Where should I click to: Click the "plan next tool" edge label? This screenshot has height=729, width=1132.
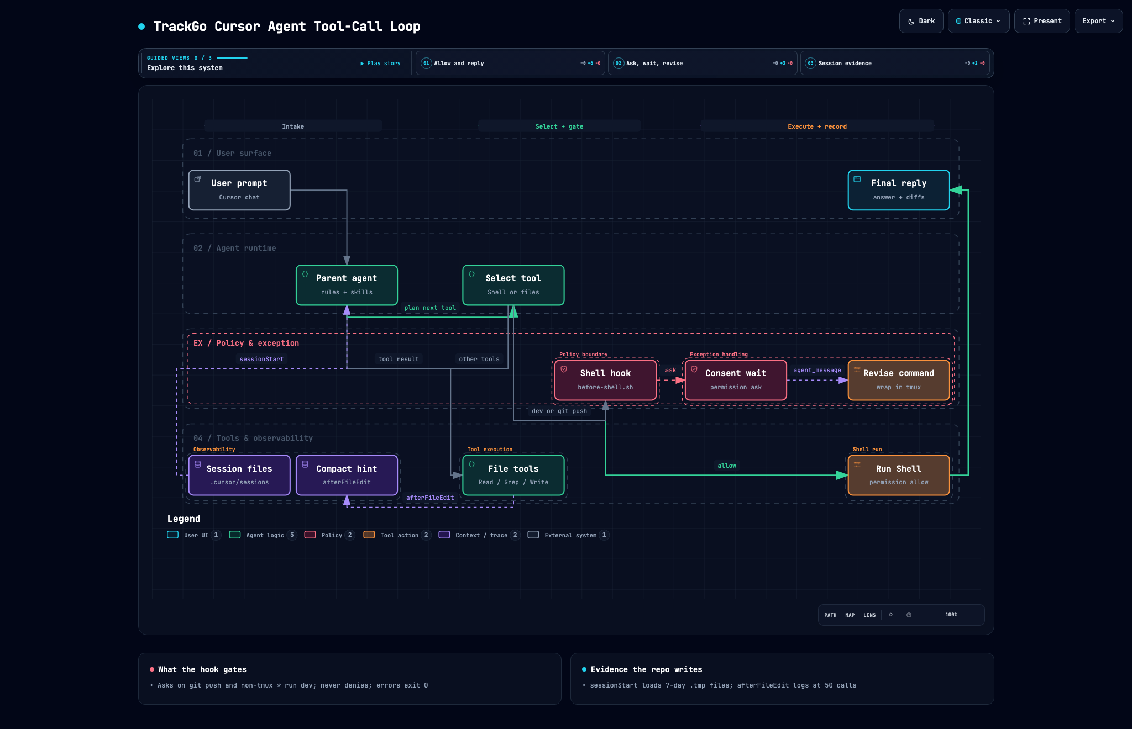click(x=430, y=308)
